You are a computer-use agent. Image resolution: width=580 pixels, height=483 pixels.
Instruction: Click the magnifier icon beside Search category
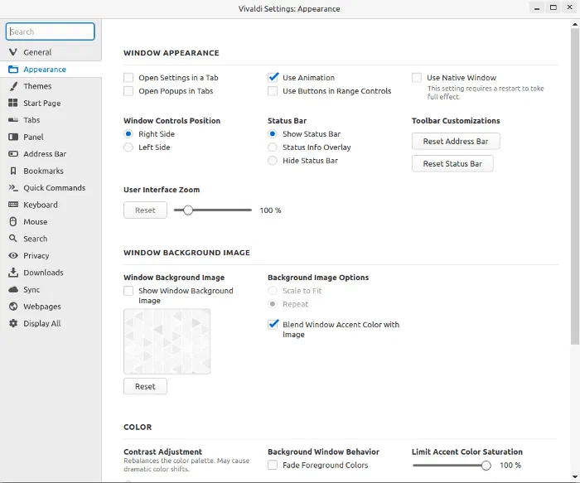click(x=13, y=238)
